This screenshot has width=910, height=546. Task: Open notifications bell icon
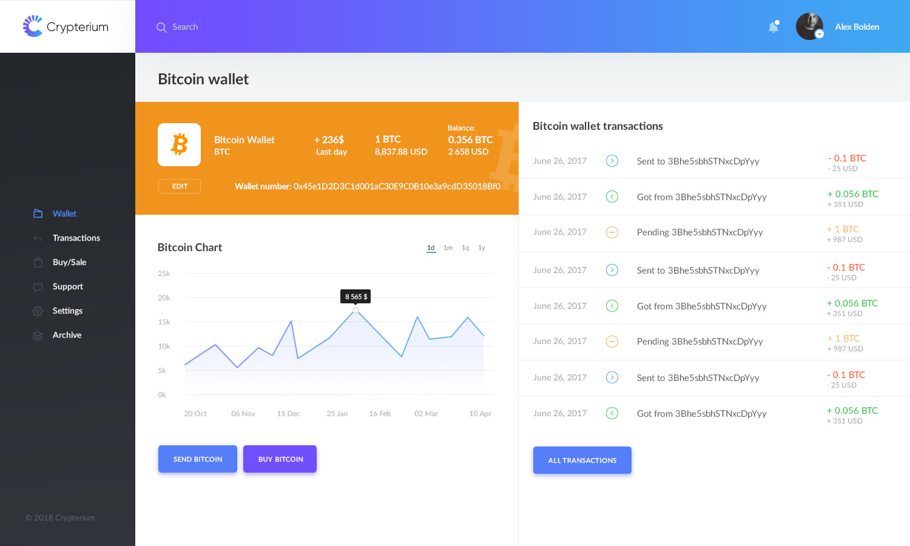[x=773, y=27]
